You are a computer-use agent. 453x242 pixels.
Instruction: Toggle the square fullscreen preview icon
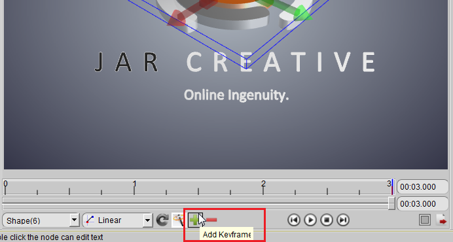(x=425, y=220)
